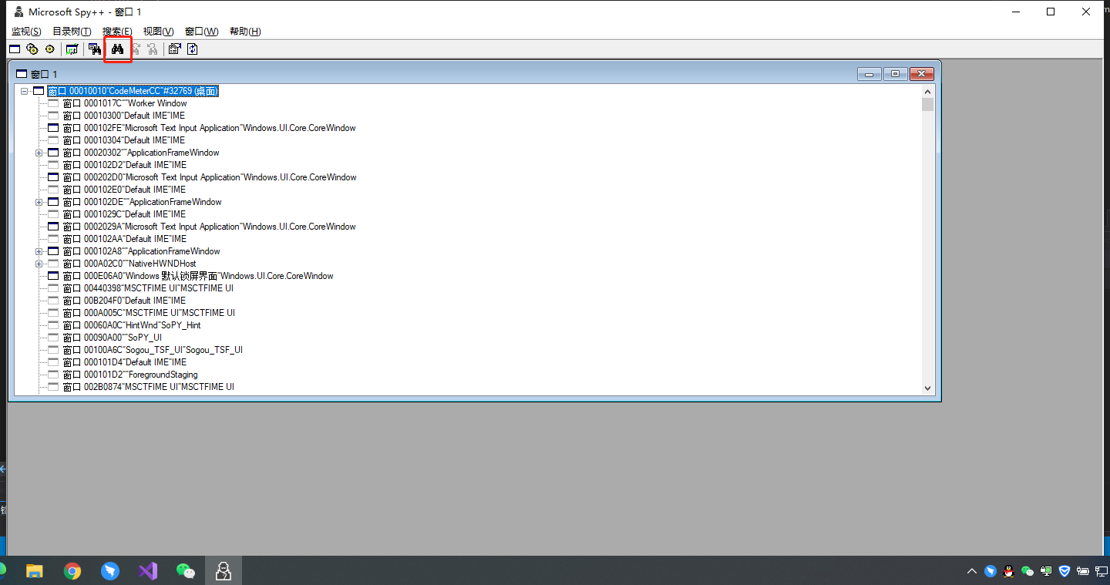
Task: Open the 目录树(T) menu
Action: pyautogui.click(x=72, y=32)
